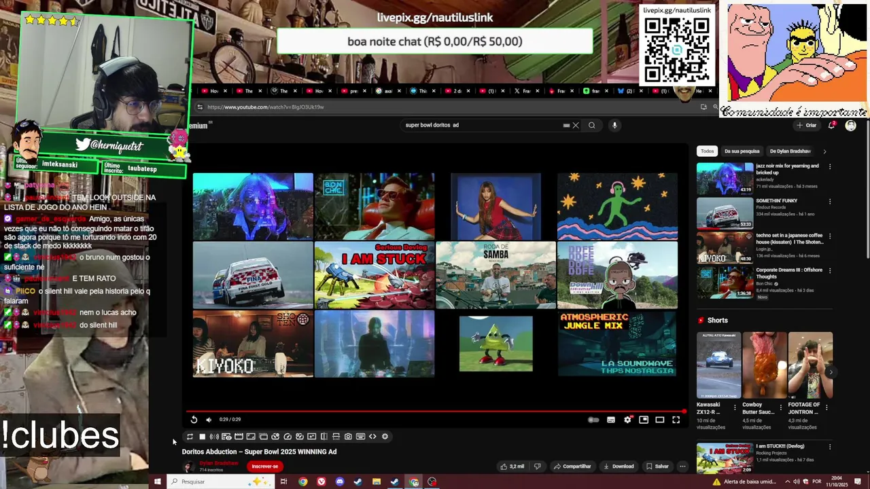870x489 pixels.
Task: Open the player settings gear
Action: [627, 420]
